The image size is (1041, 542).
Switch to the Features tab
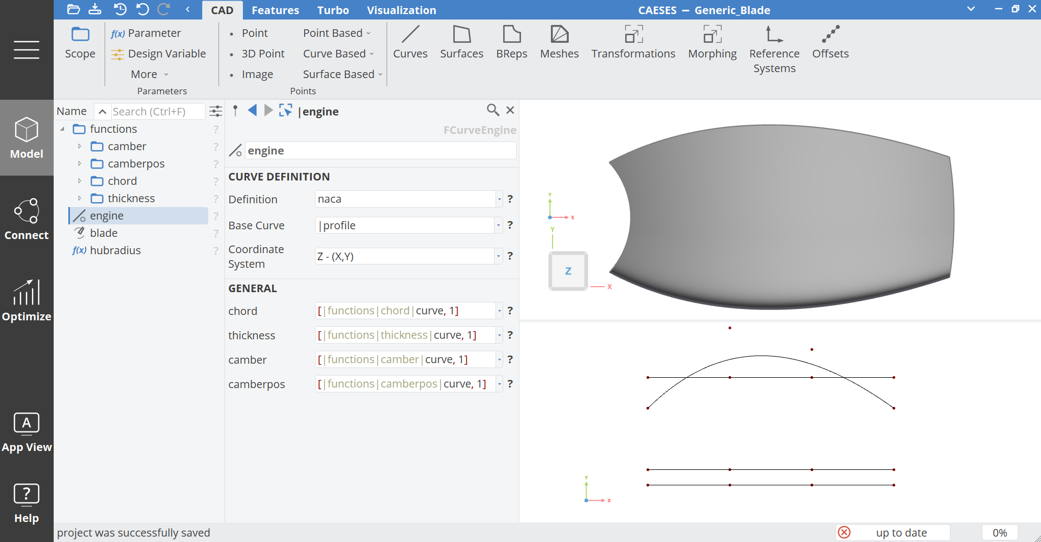275,10
